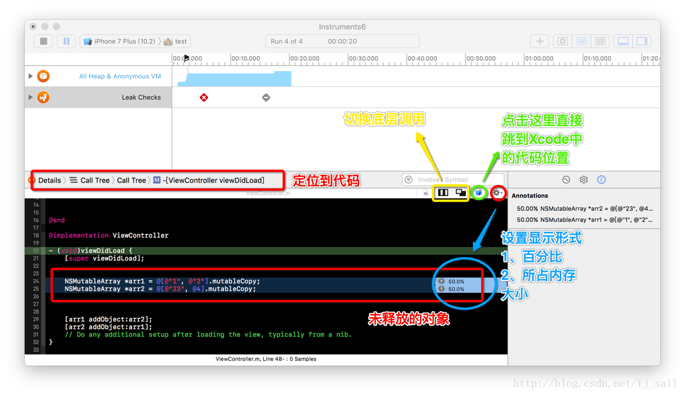Select iPhone 7 Plus (10.2) target device
Image resolution: width=685 pixels, height=395 pixels.
119,41
